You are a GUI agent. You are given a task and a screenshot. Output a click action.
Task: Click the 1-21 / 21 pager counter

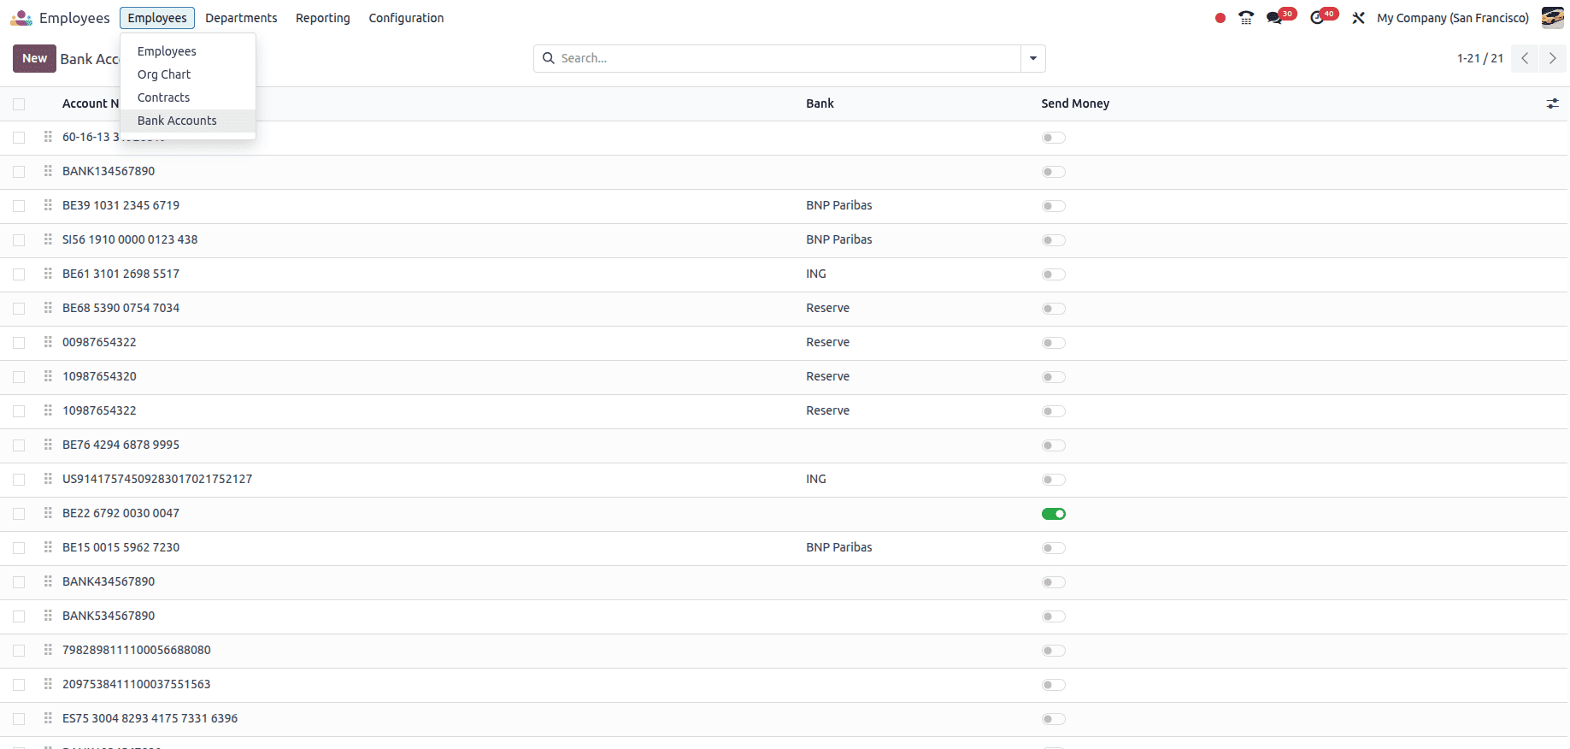pyautogui.click(x=1480, y=58)
